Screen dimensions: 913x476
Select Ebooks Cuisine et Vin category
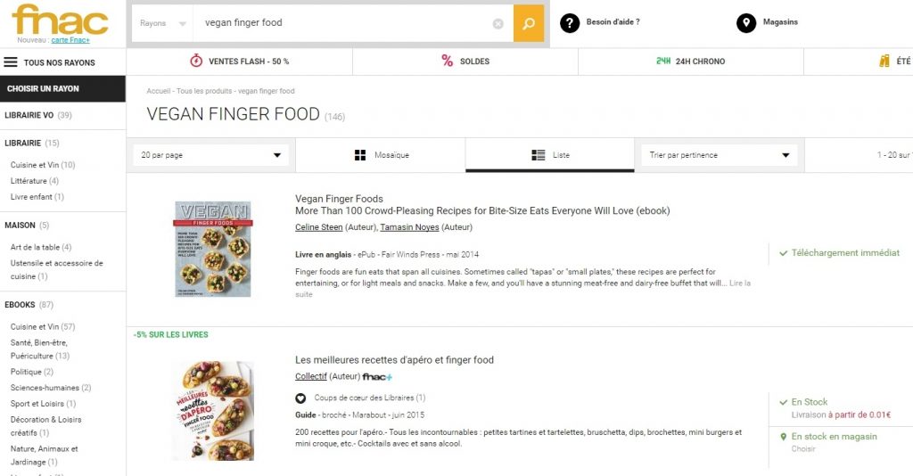(43, 326)
